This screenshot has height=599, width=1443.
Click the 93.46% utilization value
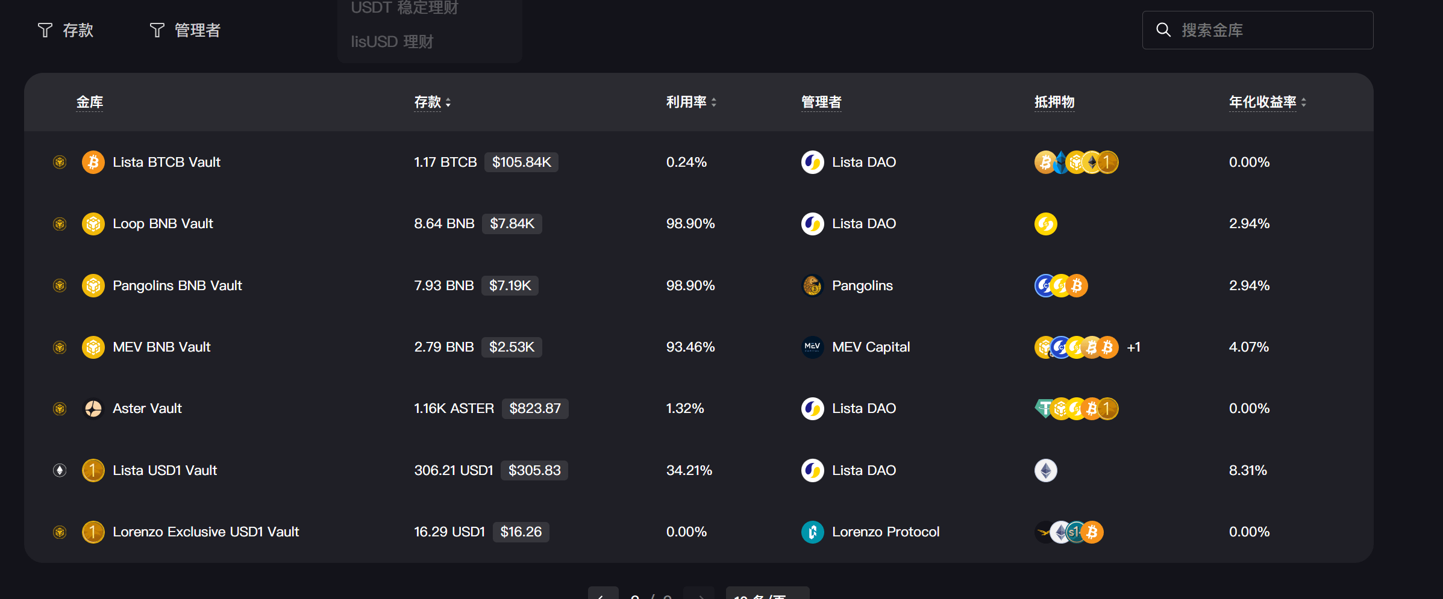690,347
